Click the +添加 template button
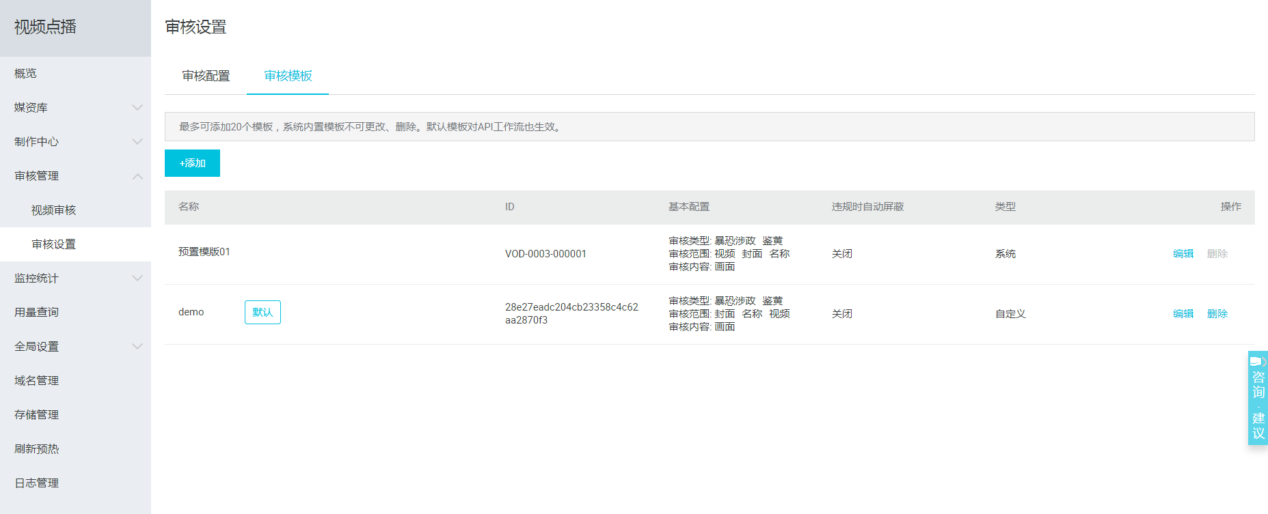Screen dimensions: 1268x514 pos(192,163)
